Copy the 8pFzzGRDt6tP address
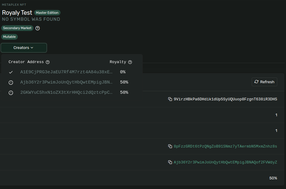Screen dimensions: 286x189 tap(170, 146)
